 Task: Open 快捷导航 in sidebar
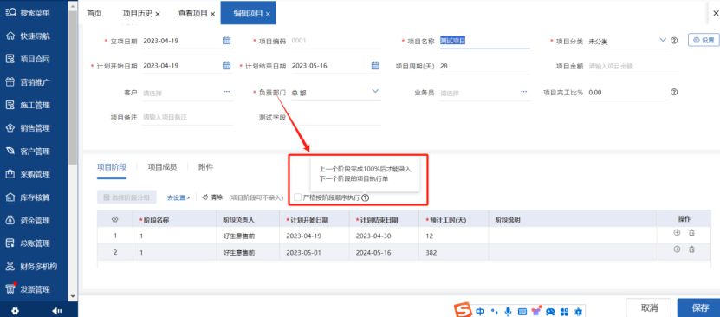tap(28, 36)
